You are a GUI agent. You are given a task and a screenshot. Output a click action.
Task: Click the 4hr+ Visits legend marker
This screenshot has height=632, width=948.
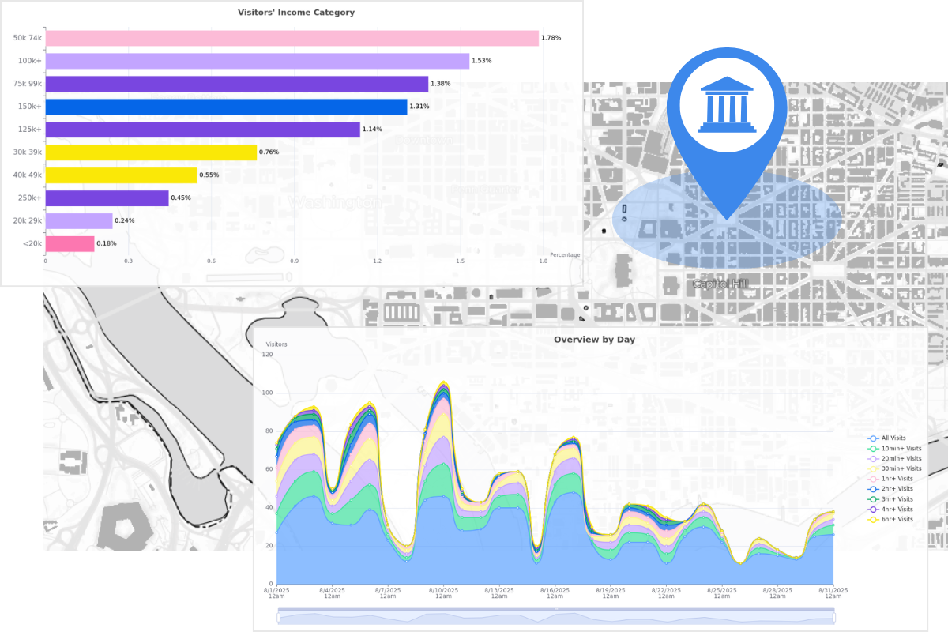click(872, 510)
